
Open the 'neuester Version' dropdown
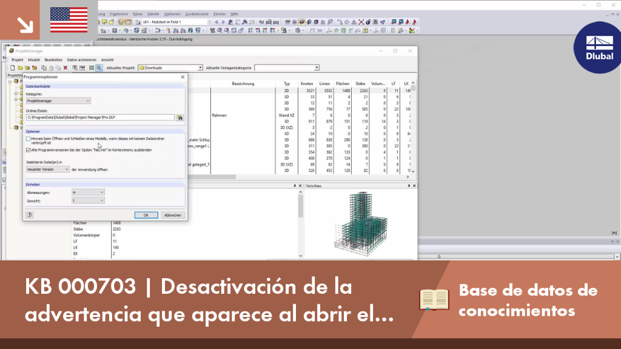click(47, 170)
